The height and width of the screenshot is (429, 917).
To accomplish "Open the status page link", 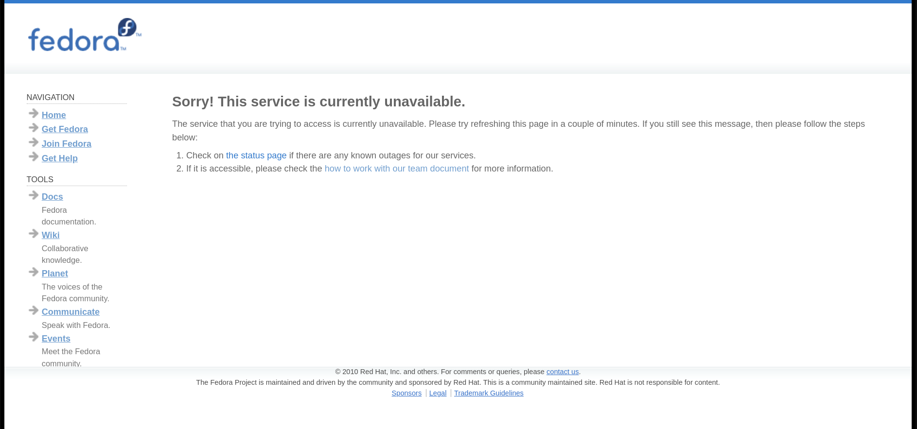I will [256, 155].
